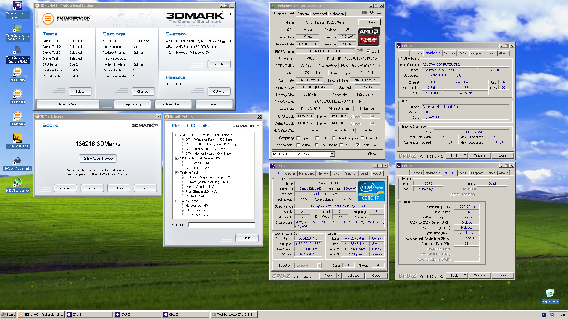Click the Run 3DMark button

point(68,104)
